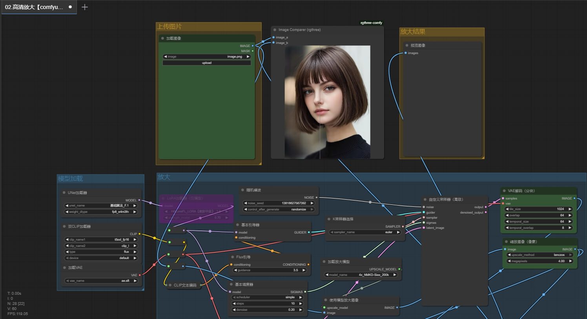Switch to the 02.高清放大 workflow tab
Screen dimensions: 587x319
click(x=38, y=7)
